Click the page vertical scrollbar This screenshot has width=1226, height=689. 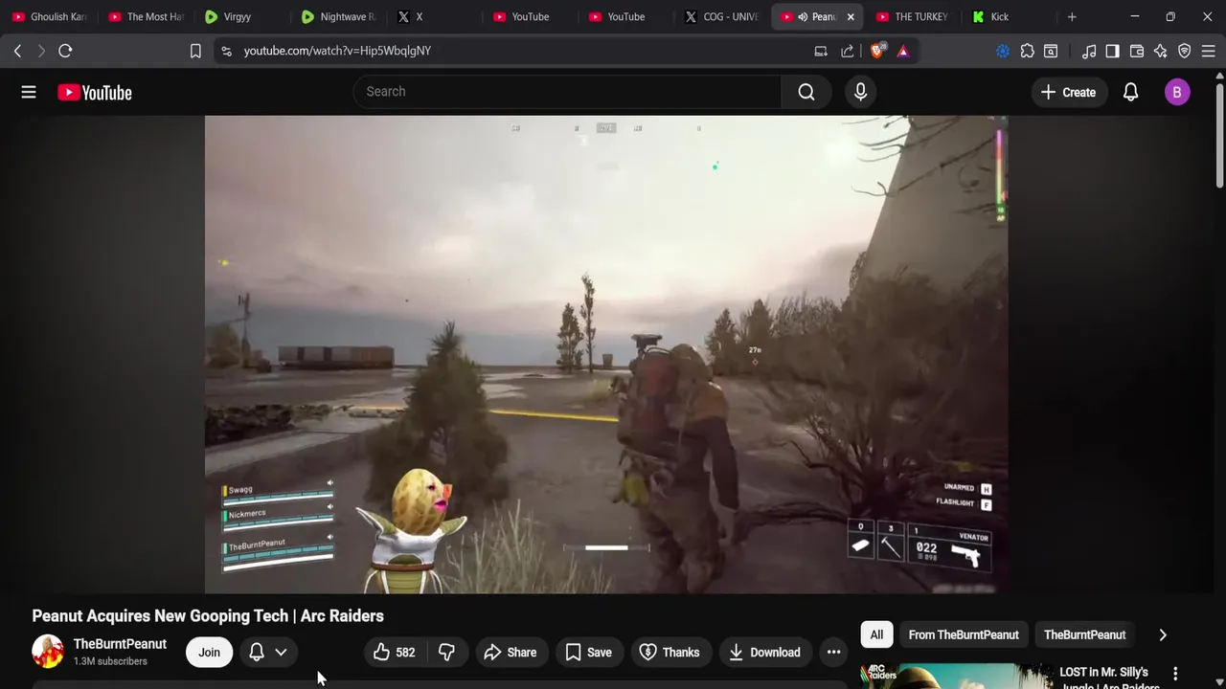pyautogui.click(x=1219, y=134)
